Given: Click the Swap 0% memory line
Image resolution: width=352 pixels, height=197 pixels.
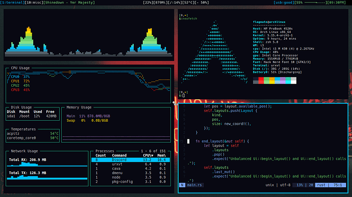Looking at the screenshot, I should 87,120.
